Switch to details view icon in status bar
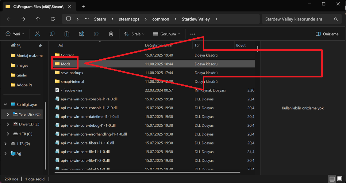 click(x=332, y=179)
